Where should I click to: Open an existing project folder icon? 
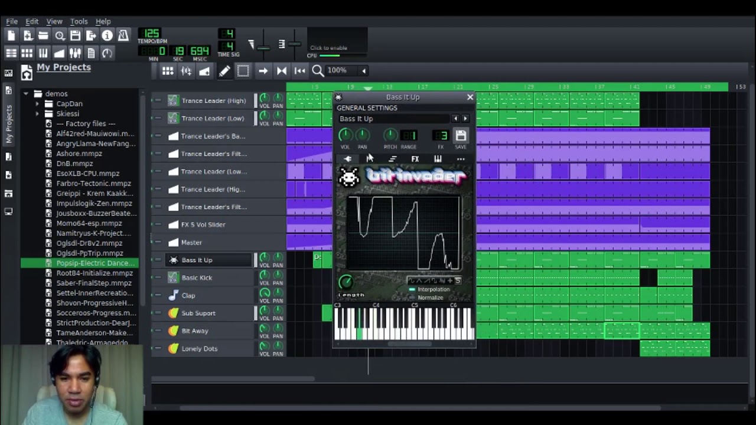pyautogui.click(x=43, y=36)
